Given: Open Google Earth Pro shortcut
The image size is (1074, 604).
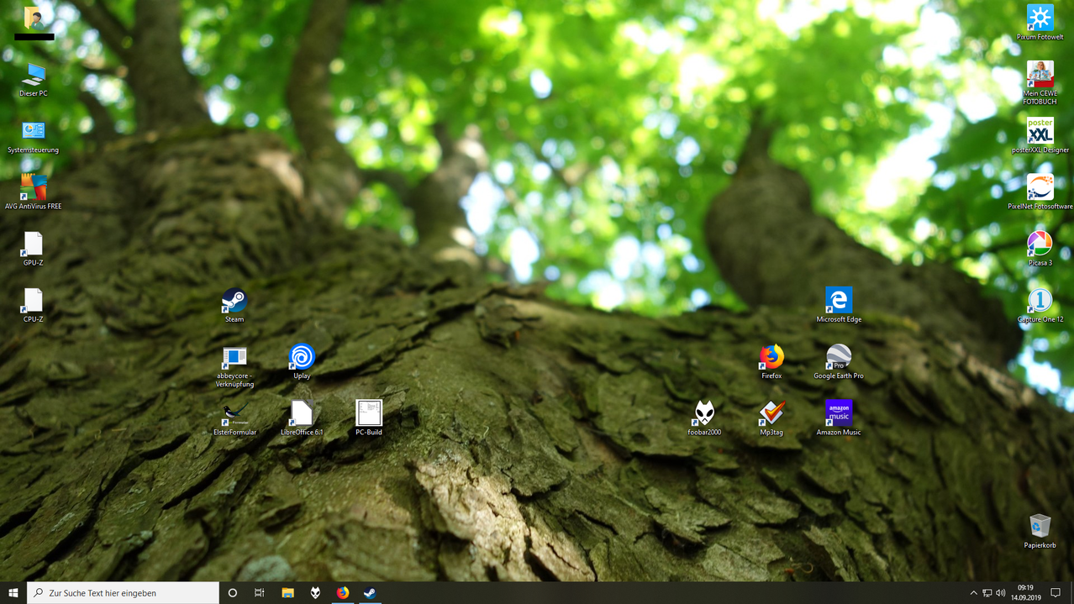Looking at the screenshot, I should (x=838, y=357).
